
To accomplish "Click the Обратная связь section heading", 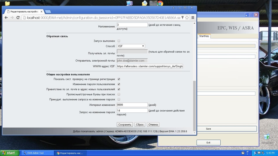I will coord(57,36).
